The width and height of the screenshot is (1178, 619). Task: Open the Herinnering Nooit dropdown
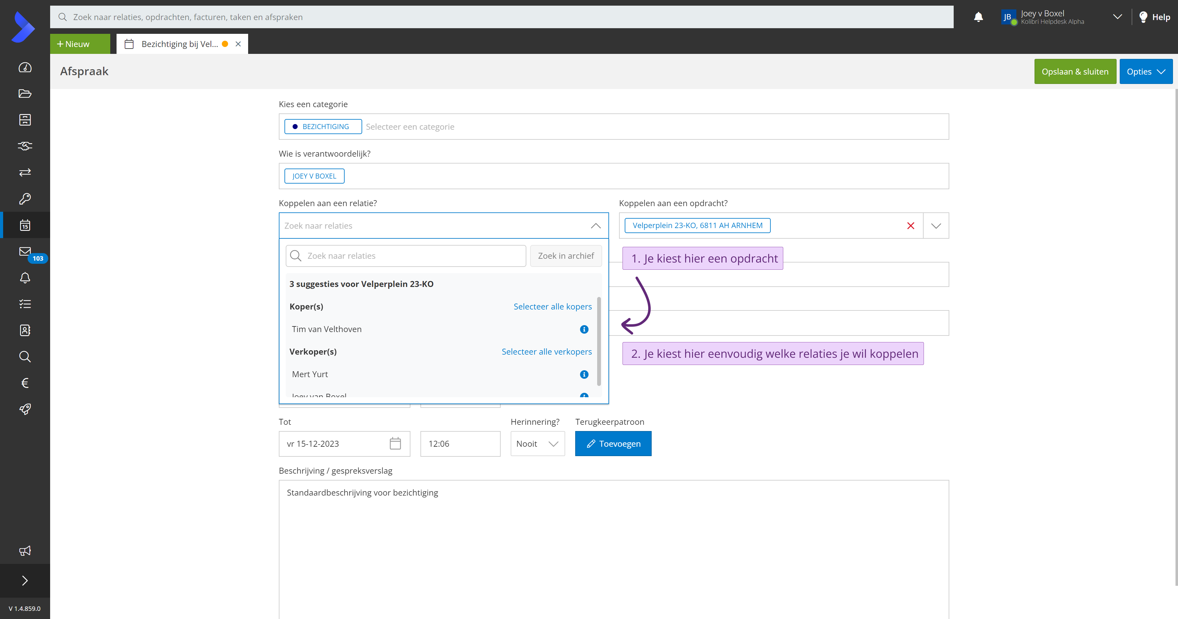[537, 444]
